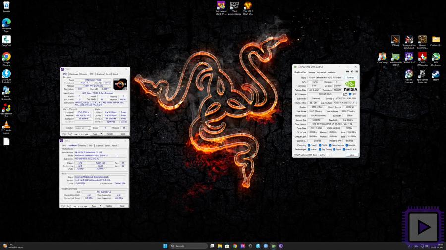Click bus interface question mark in GPU-Z
This screenshot has height=250, width=446.
[x=356, y=103]
